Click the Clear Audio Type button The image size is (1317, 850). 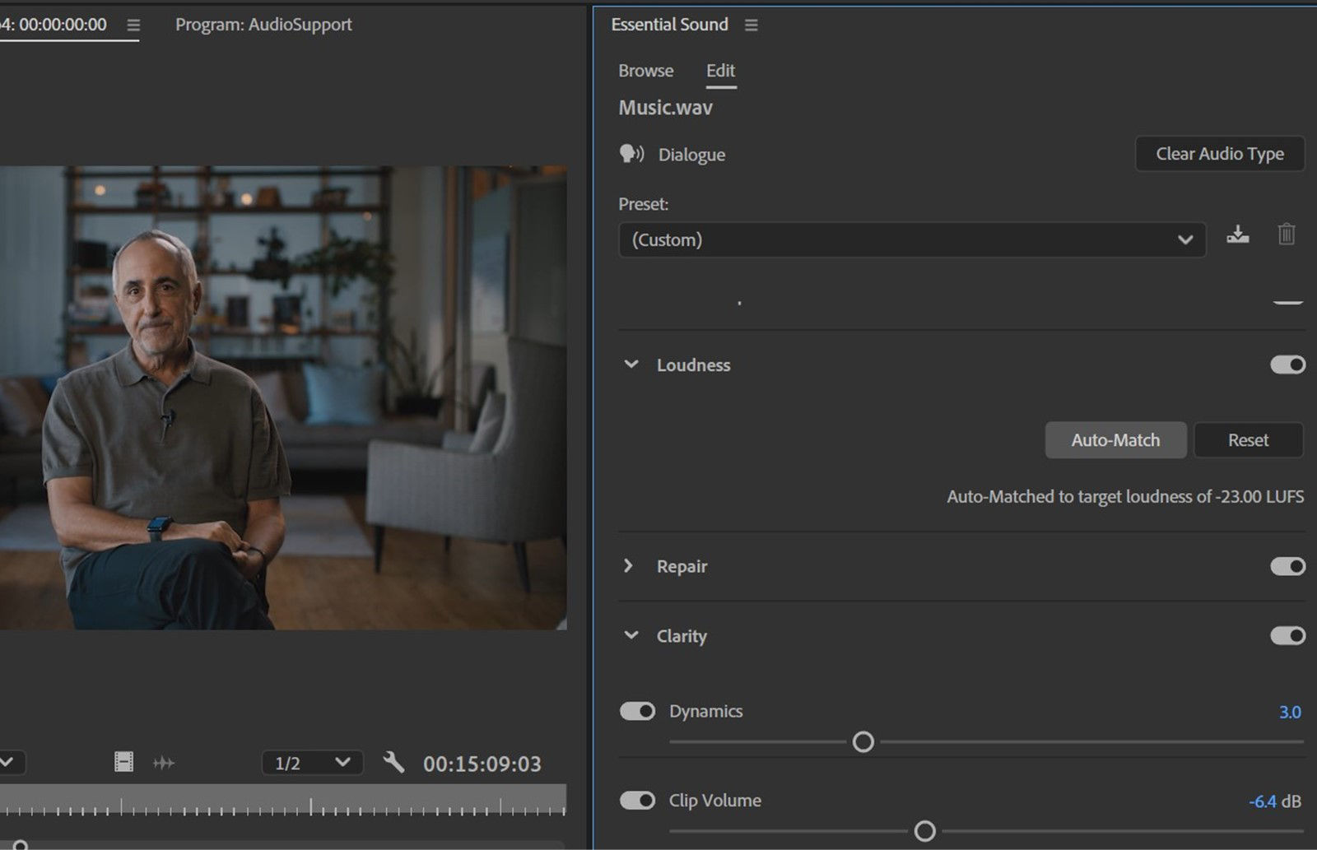[1220, 154]
